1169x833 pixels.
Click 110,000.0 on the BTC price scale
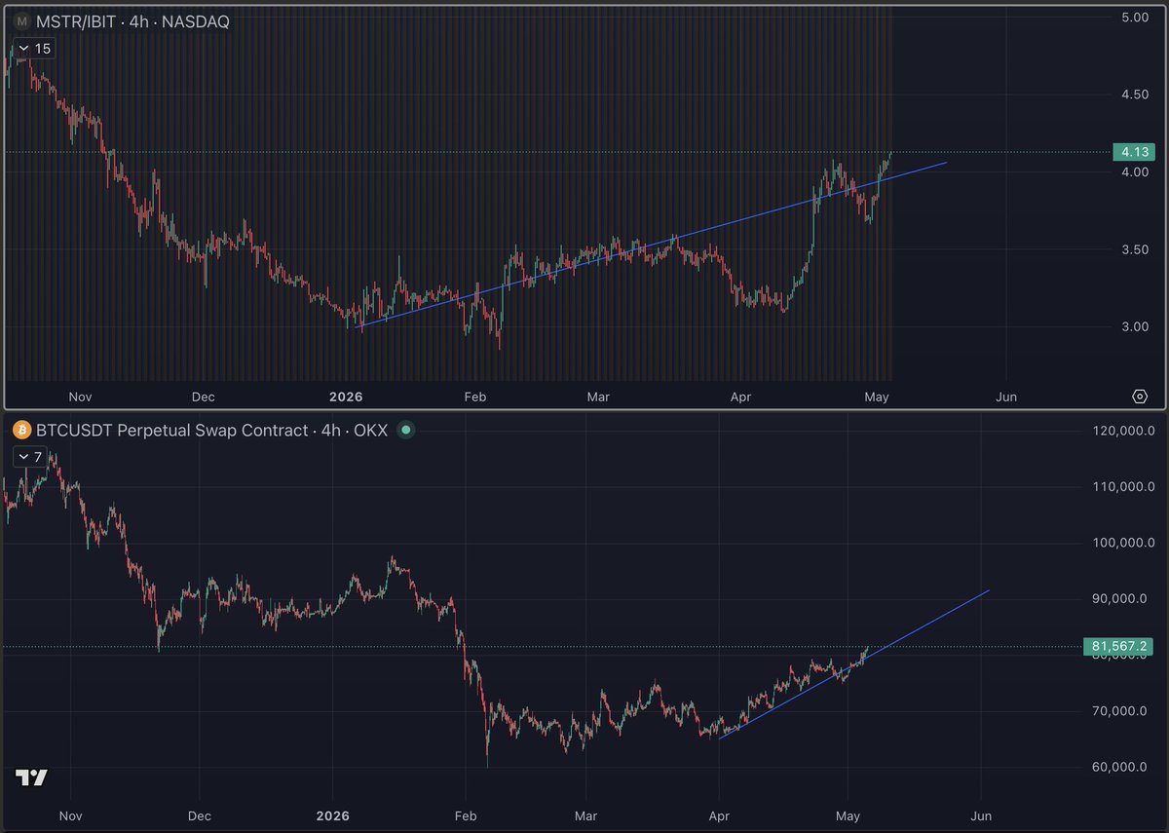pyautogui.click(x=1122, y=487)
